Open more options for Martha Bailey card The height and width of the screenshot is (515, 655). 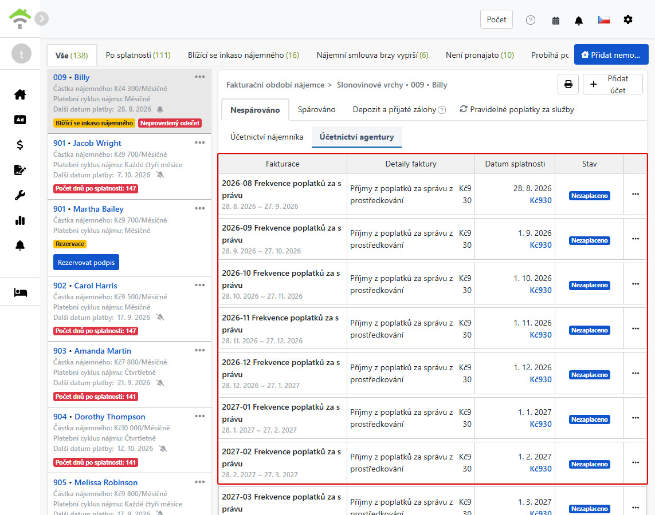point(199,208)
